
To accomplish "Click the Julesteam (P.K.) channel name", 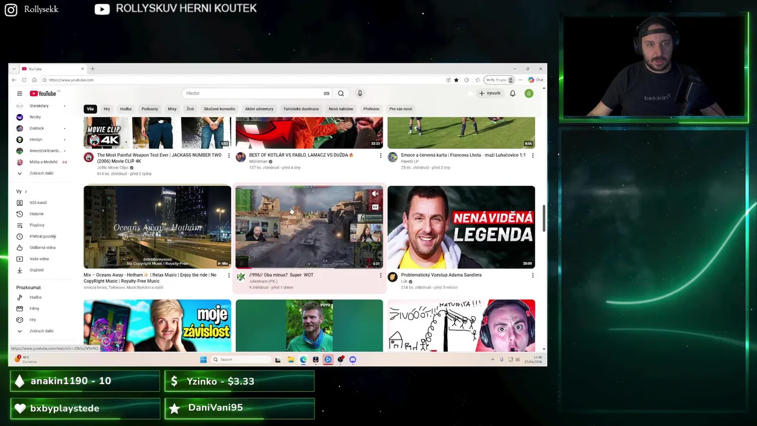I will point(263,281).
